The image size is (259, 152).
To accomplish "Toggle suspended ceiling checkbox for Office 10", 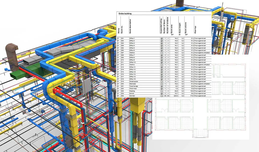I will point(162,62).
